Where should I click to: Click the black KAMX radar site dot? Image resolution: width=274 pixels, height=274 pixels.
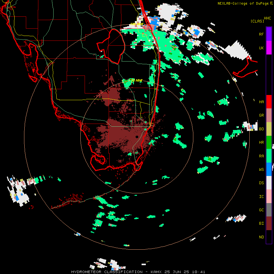pos(137,137)
